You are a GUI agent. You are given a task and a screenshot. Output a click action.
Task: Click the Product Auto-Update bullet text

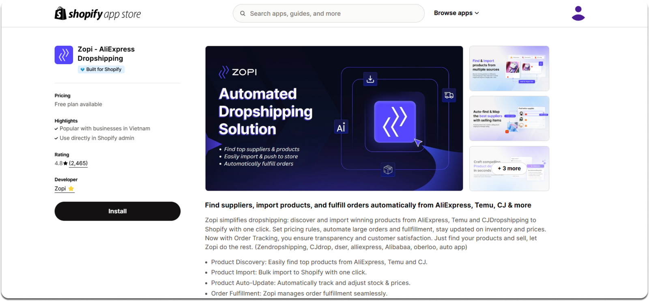[311, 283]
